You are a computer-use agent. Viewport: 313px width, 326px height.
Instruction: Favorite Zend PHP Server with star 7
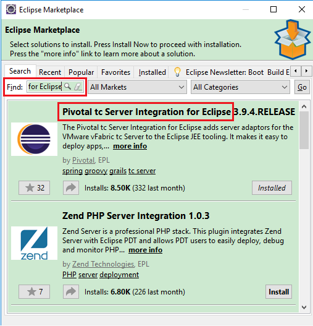click(x=34, y=291)
